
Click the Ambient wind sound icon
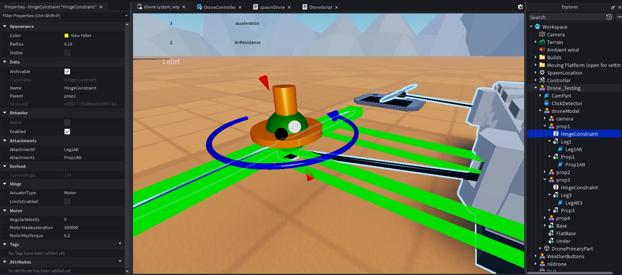click(542, 50)
